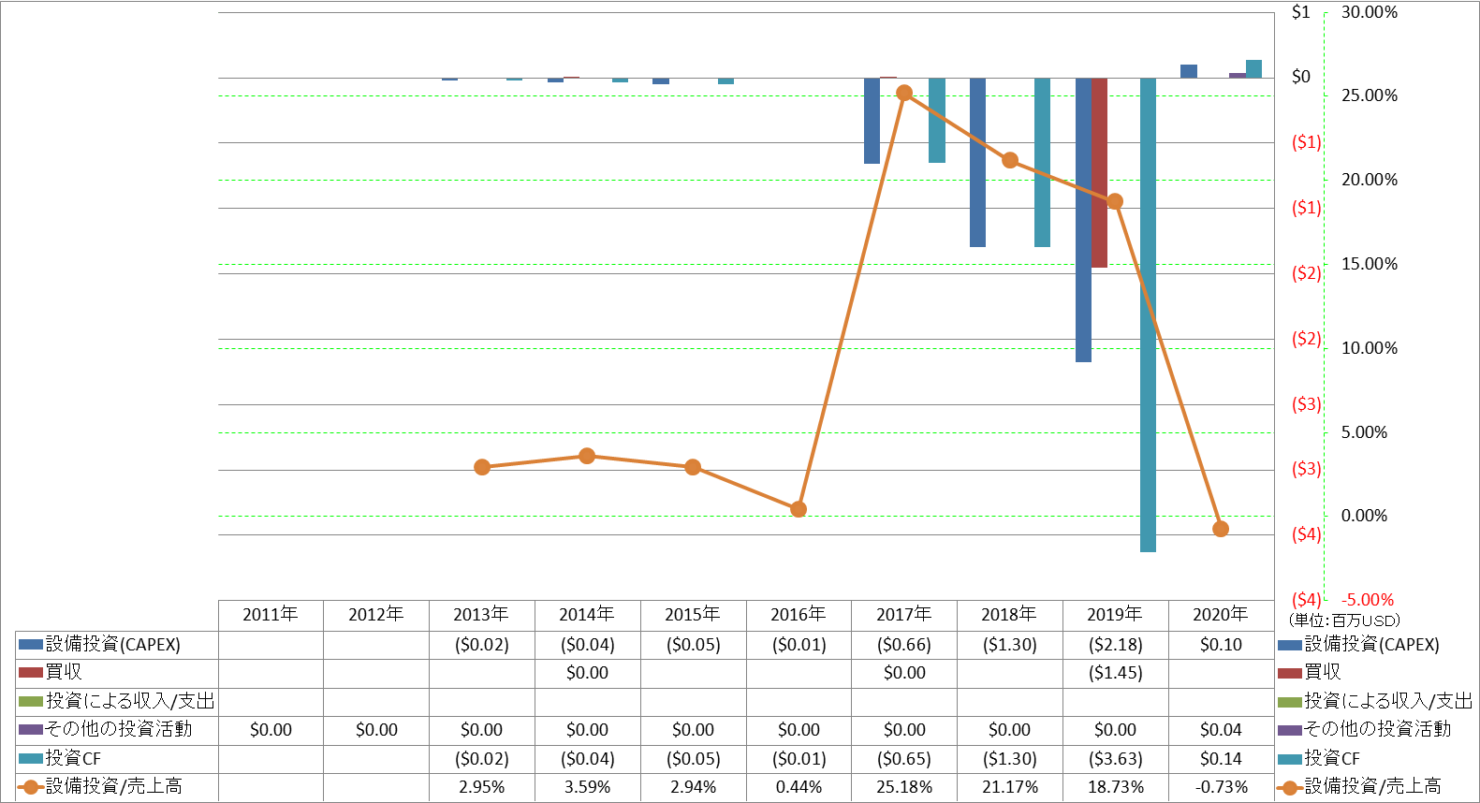1480x803 pixels.
Task: Click the ($0.66) CAPEX cell for 2017
Action: 904,645
